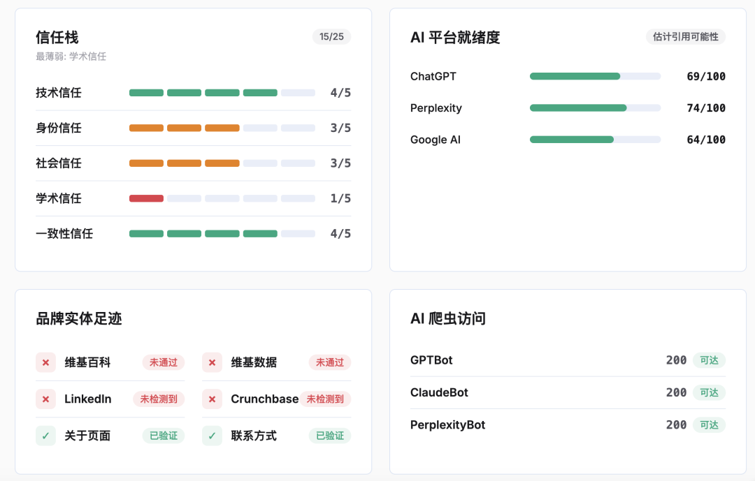Click the ChatGPT platform label
This screenshot has width=755, height=481.
tap(433, 76)
